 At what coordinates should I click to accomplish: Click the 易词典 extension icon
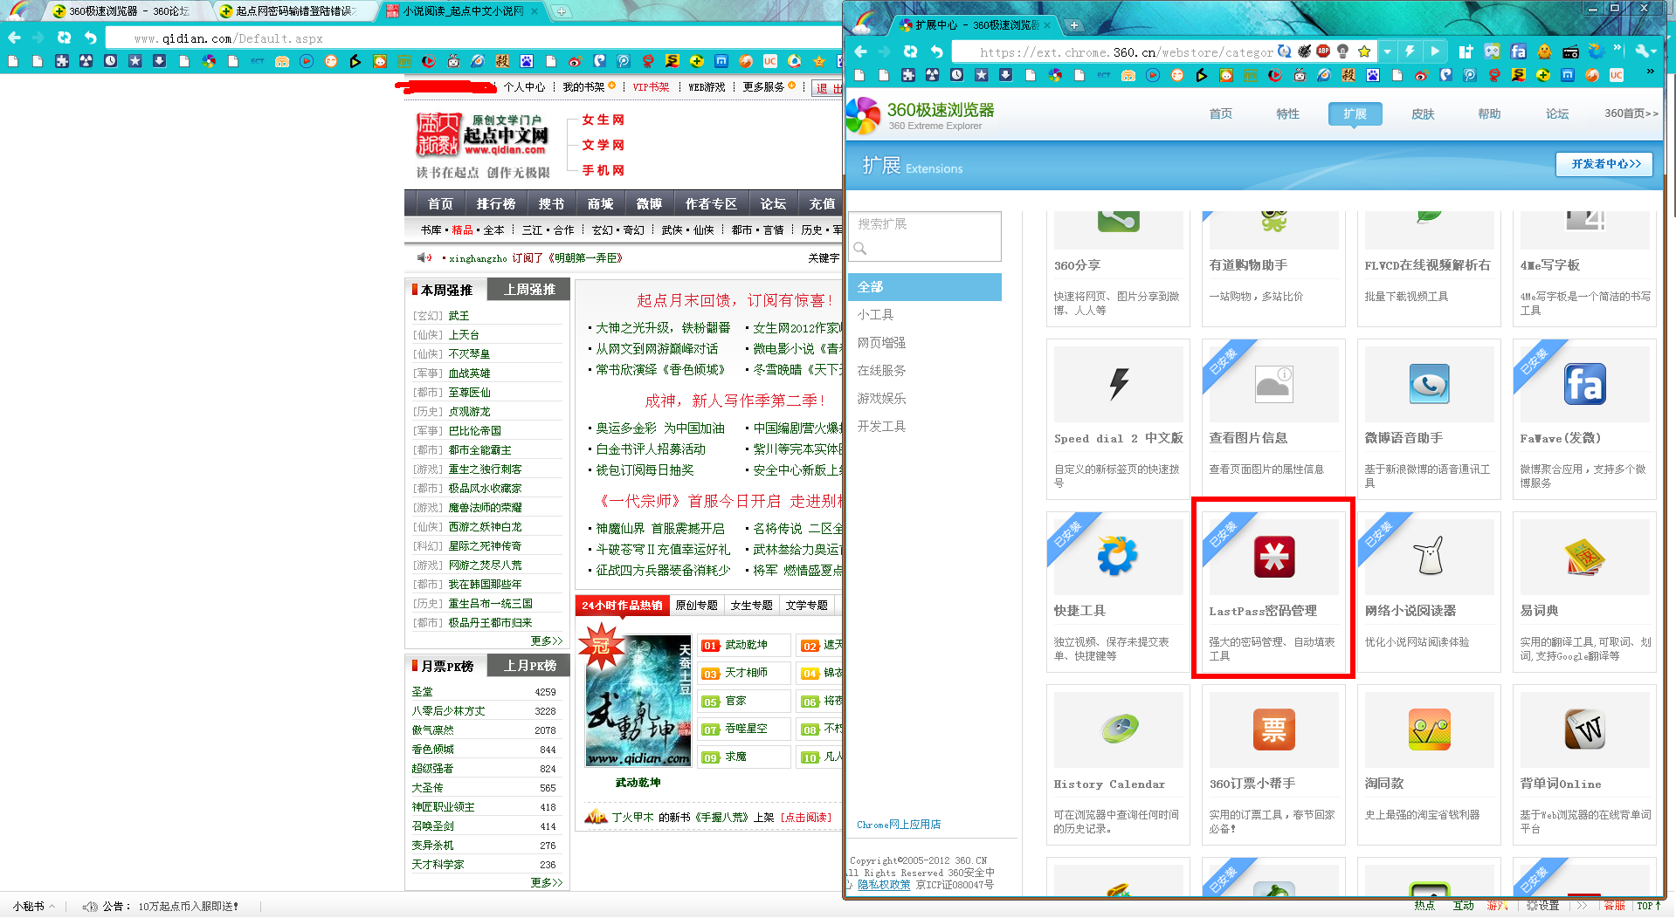(1584, 557)
